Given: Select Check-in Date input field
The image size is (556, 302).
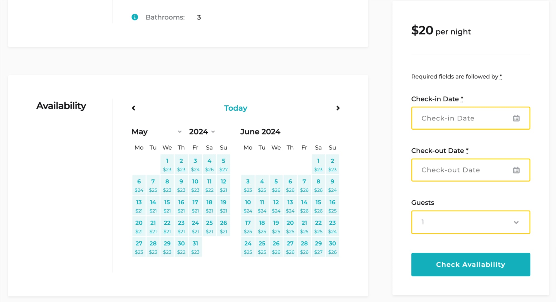Looking at the screenshot, I should click(x=471, y=118).
